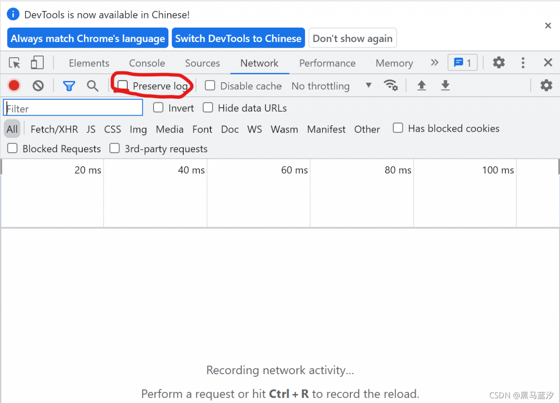Filter requests by Font

[x=202, y=129]
